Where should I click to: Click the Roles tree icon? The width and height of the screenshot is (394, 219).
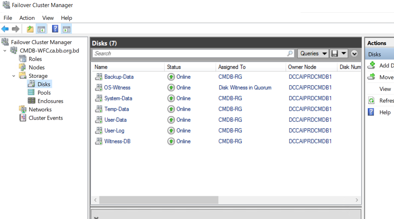[x=23, y=59]
